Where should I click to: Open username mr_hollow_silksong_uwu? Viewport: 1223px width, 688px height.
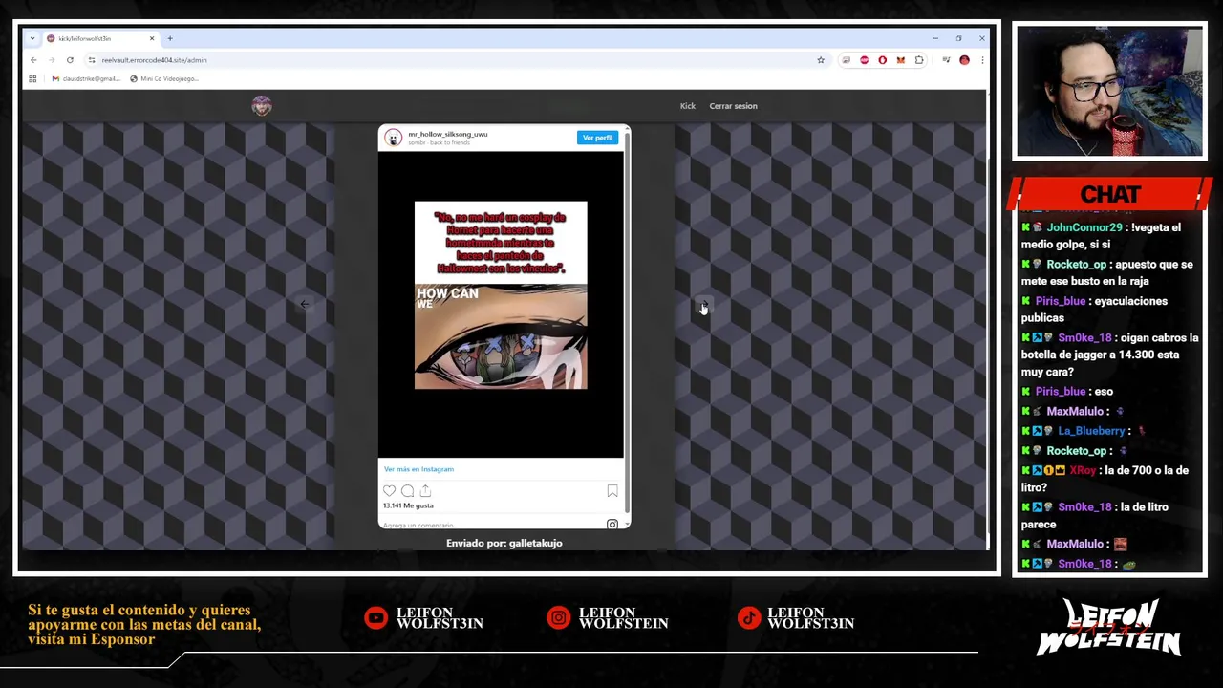[448, 134]
